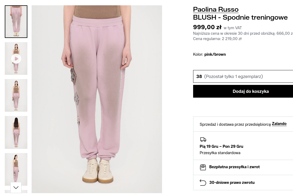Click the 30-day return arrow icon
Viewport: 293px width, 195px height.
click(203, 183)
